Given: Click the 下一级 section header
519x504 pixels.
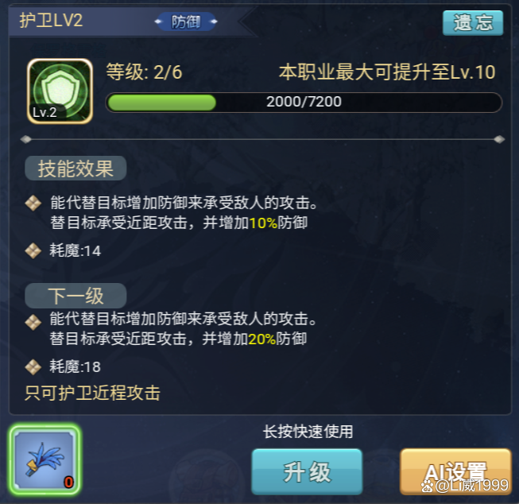Looking at the screenshot, I should (x=76, y=296).
